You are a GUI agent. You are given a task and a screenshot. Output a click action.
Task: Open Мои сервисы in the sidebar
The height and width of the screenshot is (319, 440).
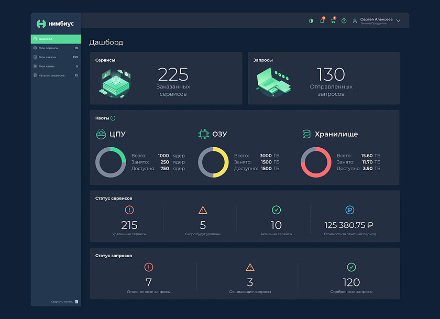[x=55, y=48]
